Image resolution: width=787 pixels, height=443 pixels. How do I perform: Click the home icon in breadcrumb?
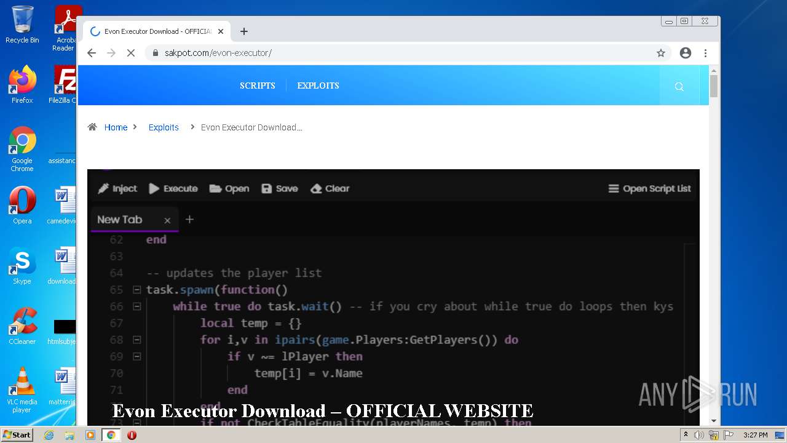[92, 127]
